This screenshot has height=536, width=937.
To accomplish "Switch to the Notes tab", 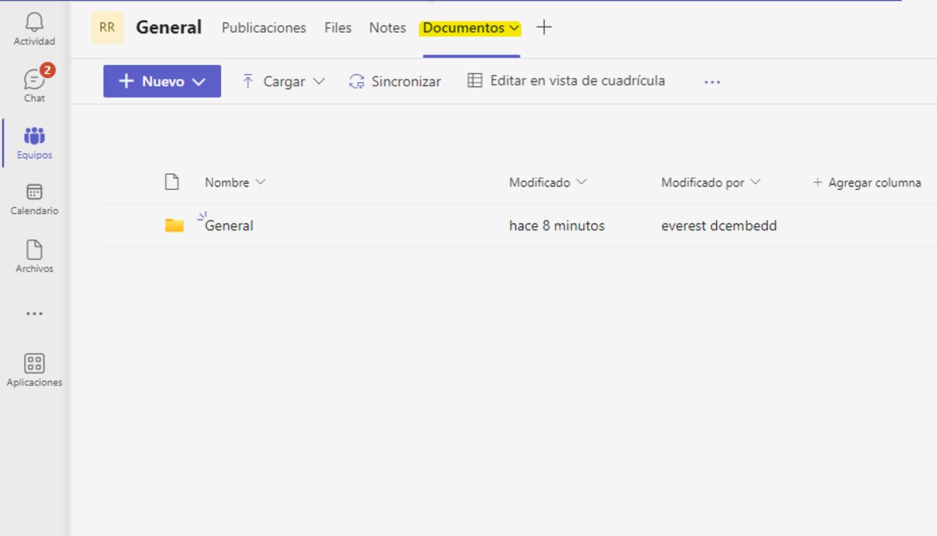I will 387,28.
